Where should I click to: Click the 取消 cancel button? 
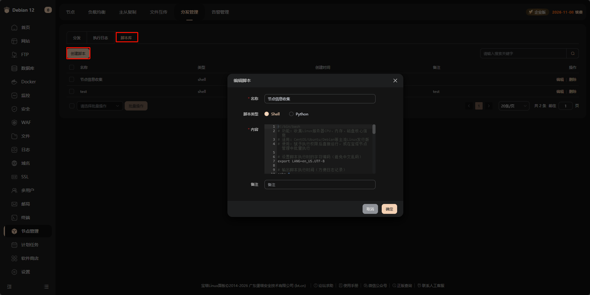(x=370, y=209)
